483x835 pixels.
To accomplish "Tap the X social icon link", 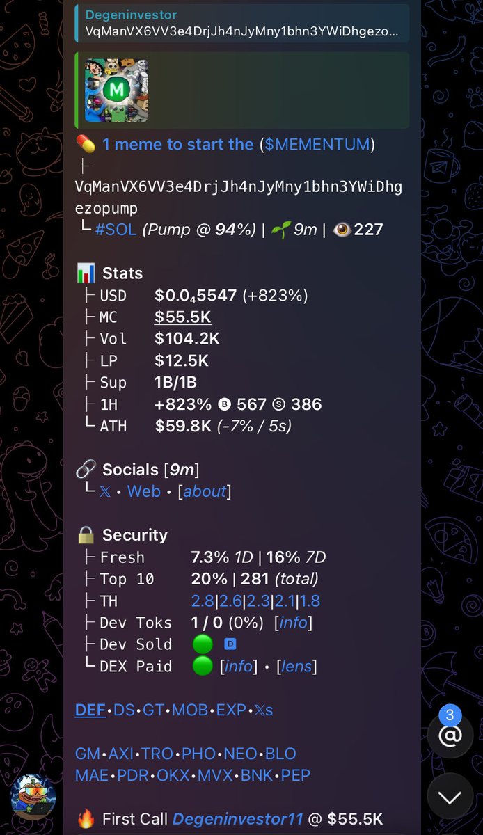I will [105, 491].
